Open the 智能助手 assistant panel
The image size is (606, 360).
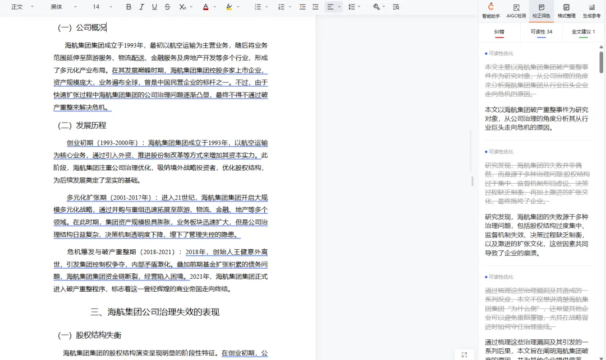[x=491, y=11]
